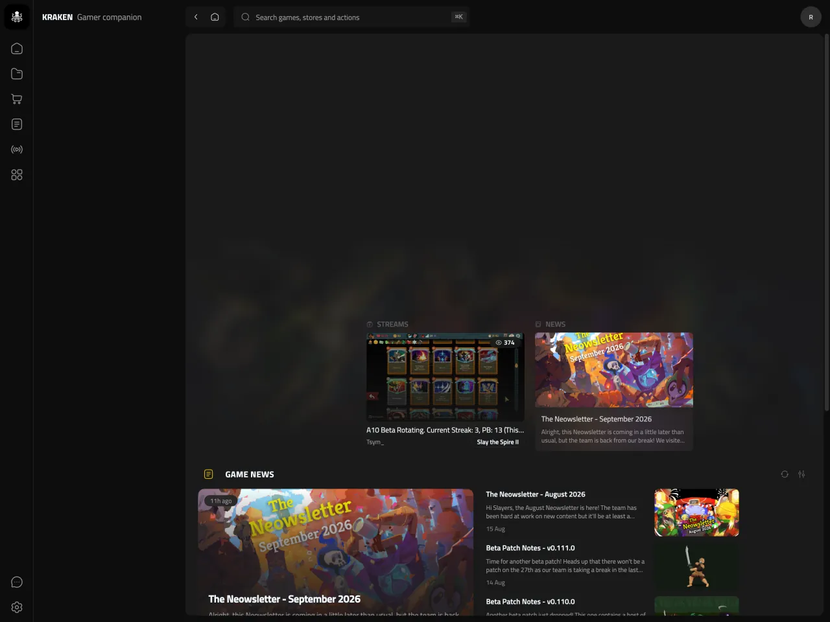
Task: Click The Newsletter - September 2026 card title
Action: (597, 419)
